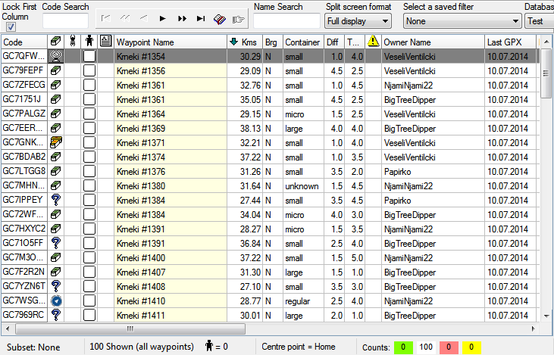Image resolution: width=554 pixels, height=355 pixels.
Task: Sort by Owner Name column header
Action: point(433,42)
